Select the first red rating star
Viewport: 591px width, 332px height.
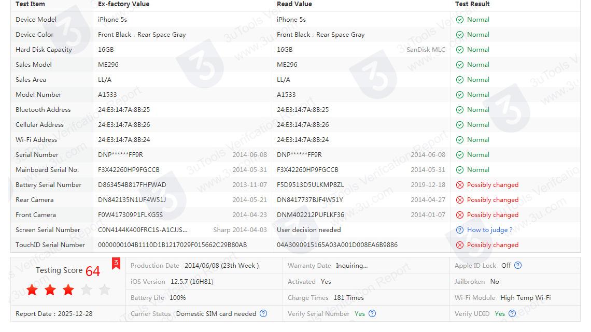pyautogui.click(x=32, y=290)
